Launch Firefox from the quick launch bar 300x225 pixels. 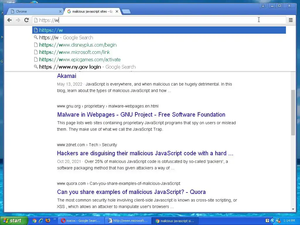48,221
